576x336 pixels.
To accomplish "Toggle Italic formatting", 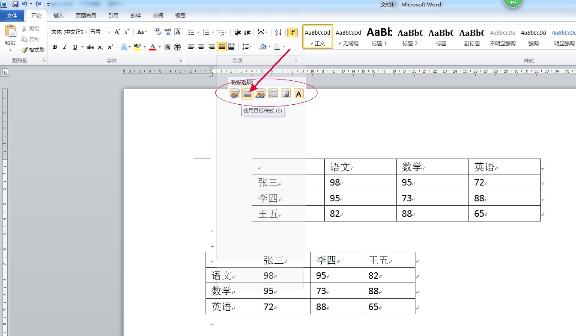I will click(65, 47).
